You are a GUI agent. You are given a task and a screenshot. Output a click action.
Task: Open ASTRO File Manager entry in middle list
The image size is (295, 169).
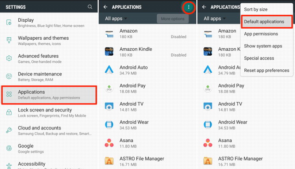click(147, 161)
